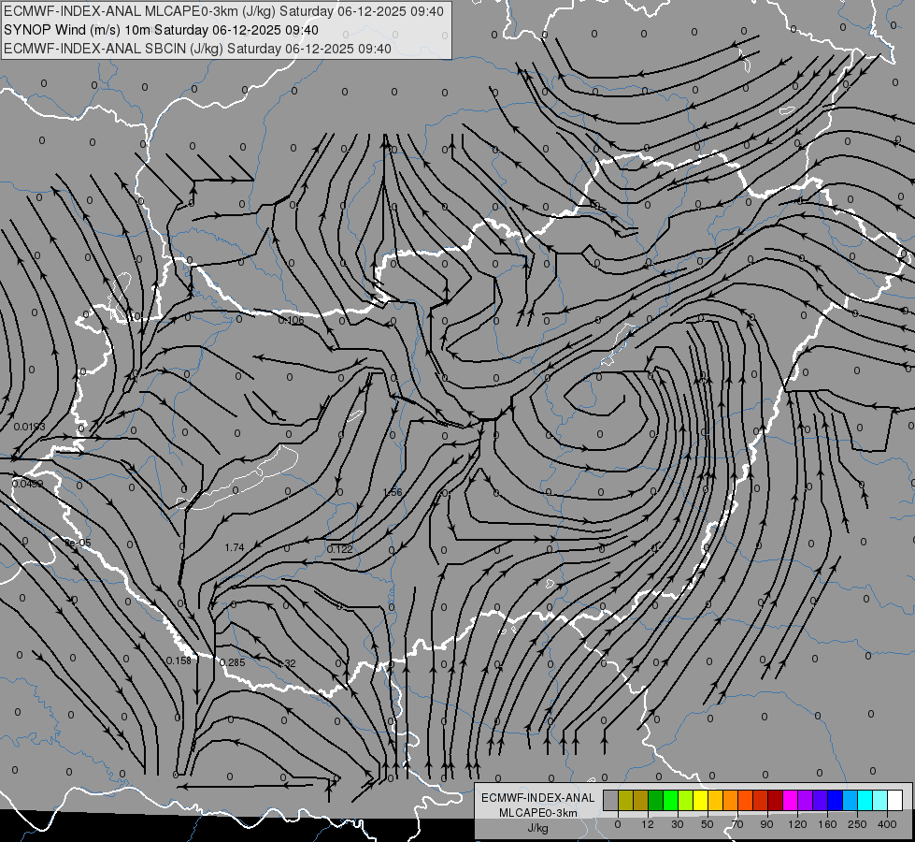Click the map value 0.0499

[x=27, y=484]
